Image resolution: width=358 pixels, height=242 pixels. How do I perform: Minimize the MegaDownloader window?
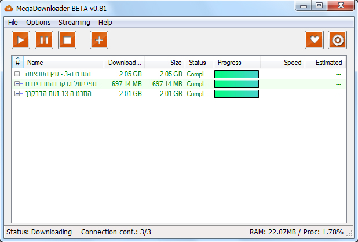coord(304,5)
